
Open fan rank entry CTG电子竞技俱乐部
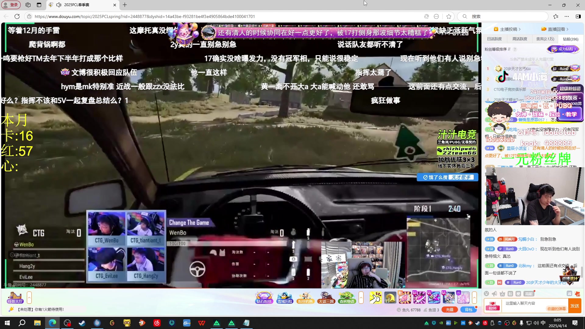[510, 90]
